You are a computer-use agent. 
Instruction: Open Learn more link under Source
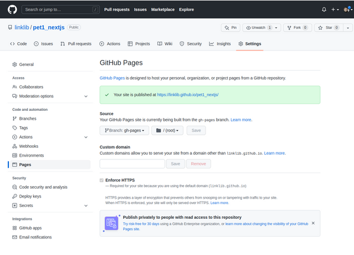(x=241, y=120)
